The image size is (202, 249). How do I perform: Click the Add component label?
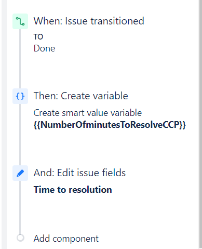pos(66,239)
